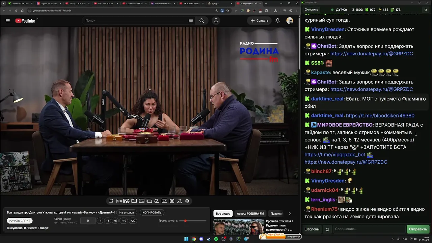432x243 pixels.
Task: Toggle loop icon in player enhancer toolbar
Action: click(111, 201)
